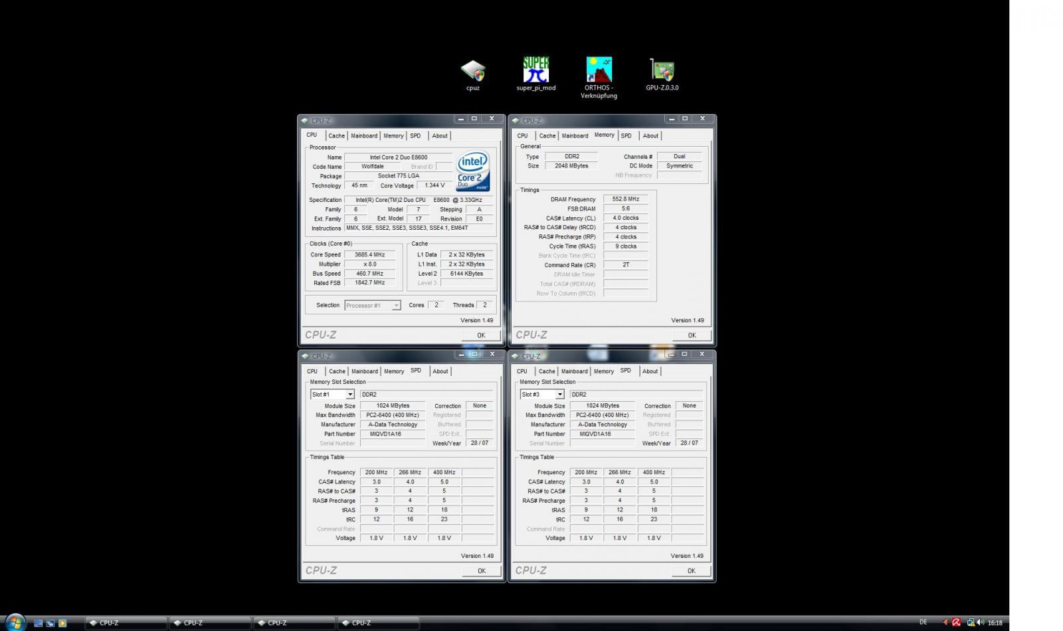This screenshot has width=1063, height=631.
Task: Click Week/Year value '28 / 07' in Slot #3 window
Action: tap(689, 443)
